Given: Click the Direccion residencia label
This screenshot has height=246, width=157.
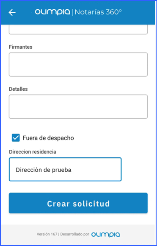Looking at the screenshot, I should 33,152.
